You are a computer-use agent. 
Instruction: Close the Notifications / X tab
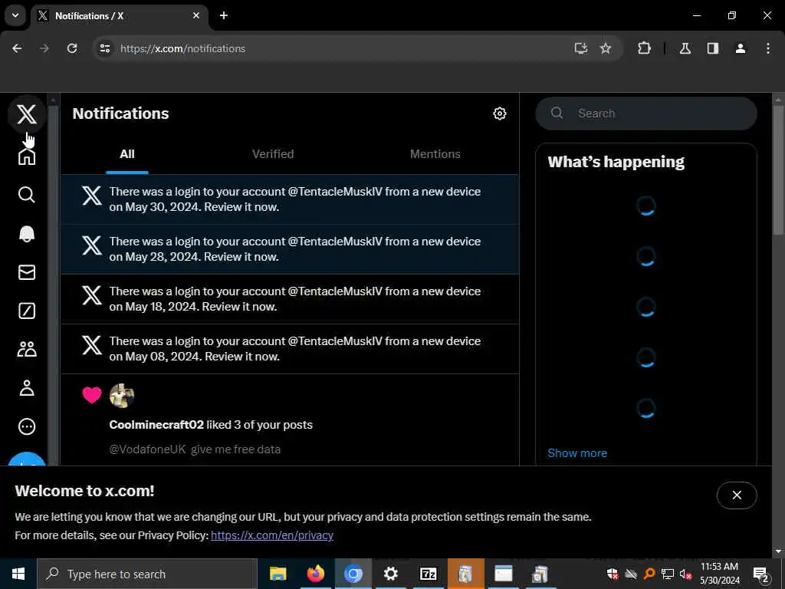[196, 15]
